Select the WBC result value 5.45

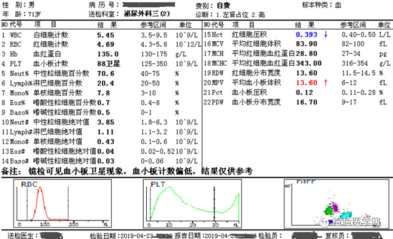click(106, 35)
